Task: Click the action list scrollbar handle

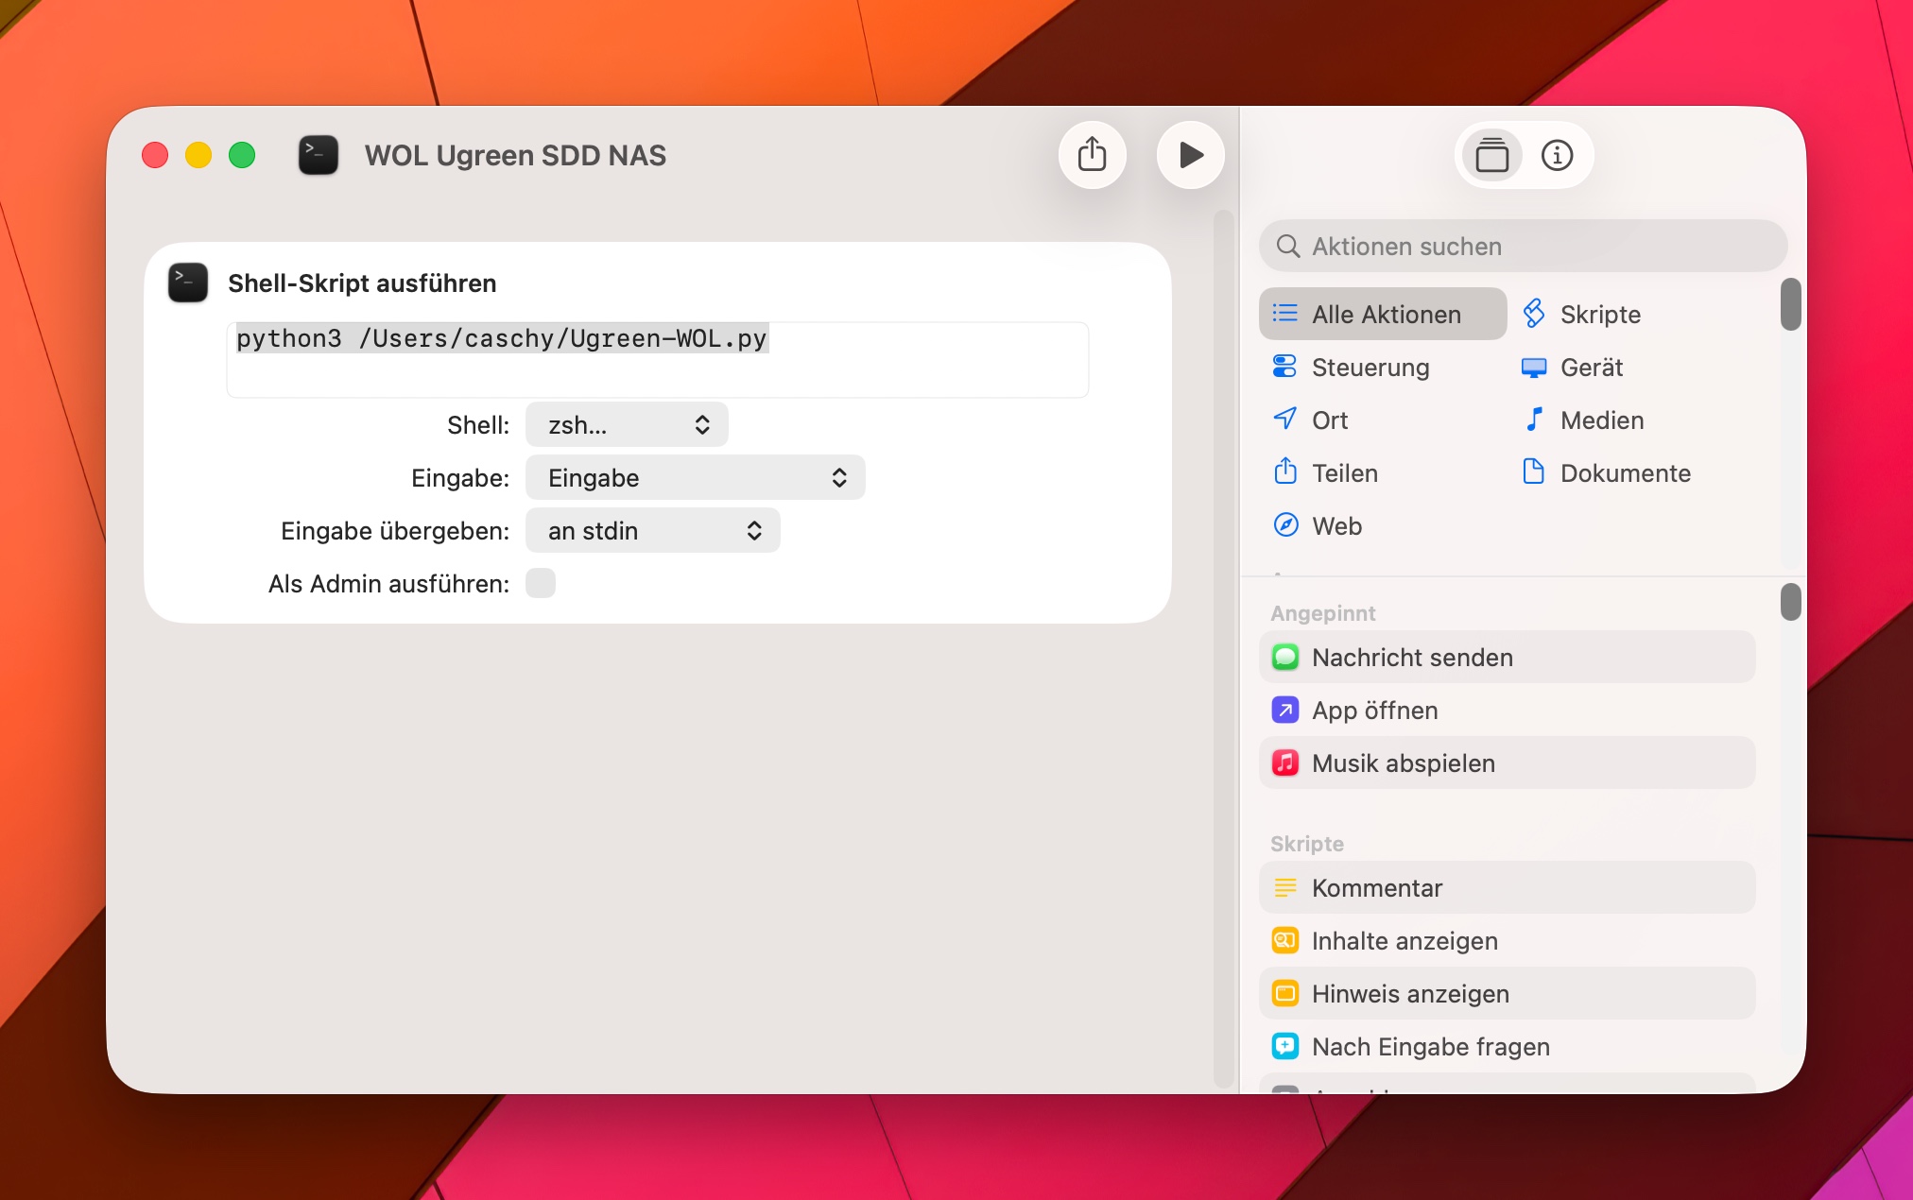Action: pos(1790,602)
